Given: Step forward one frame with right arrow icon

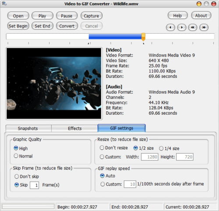Looking at the screenshot, I should tap(182, 27).
